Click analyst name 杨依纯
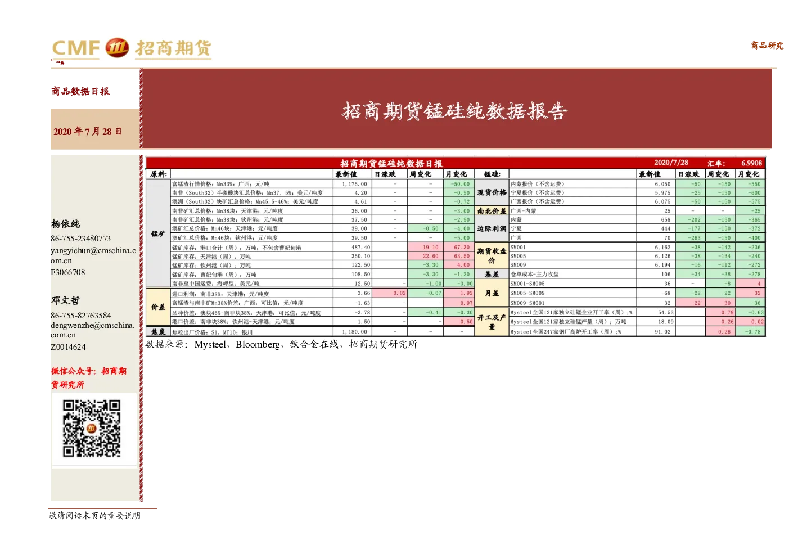 click(x=65, y=224)
